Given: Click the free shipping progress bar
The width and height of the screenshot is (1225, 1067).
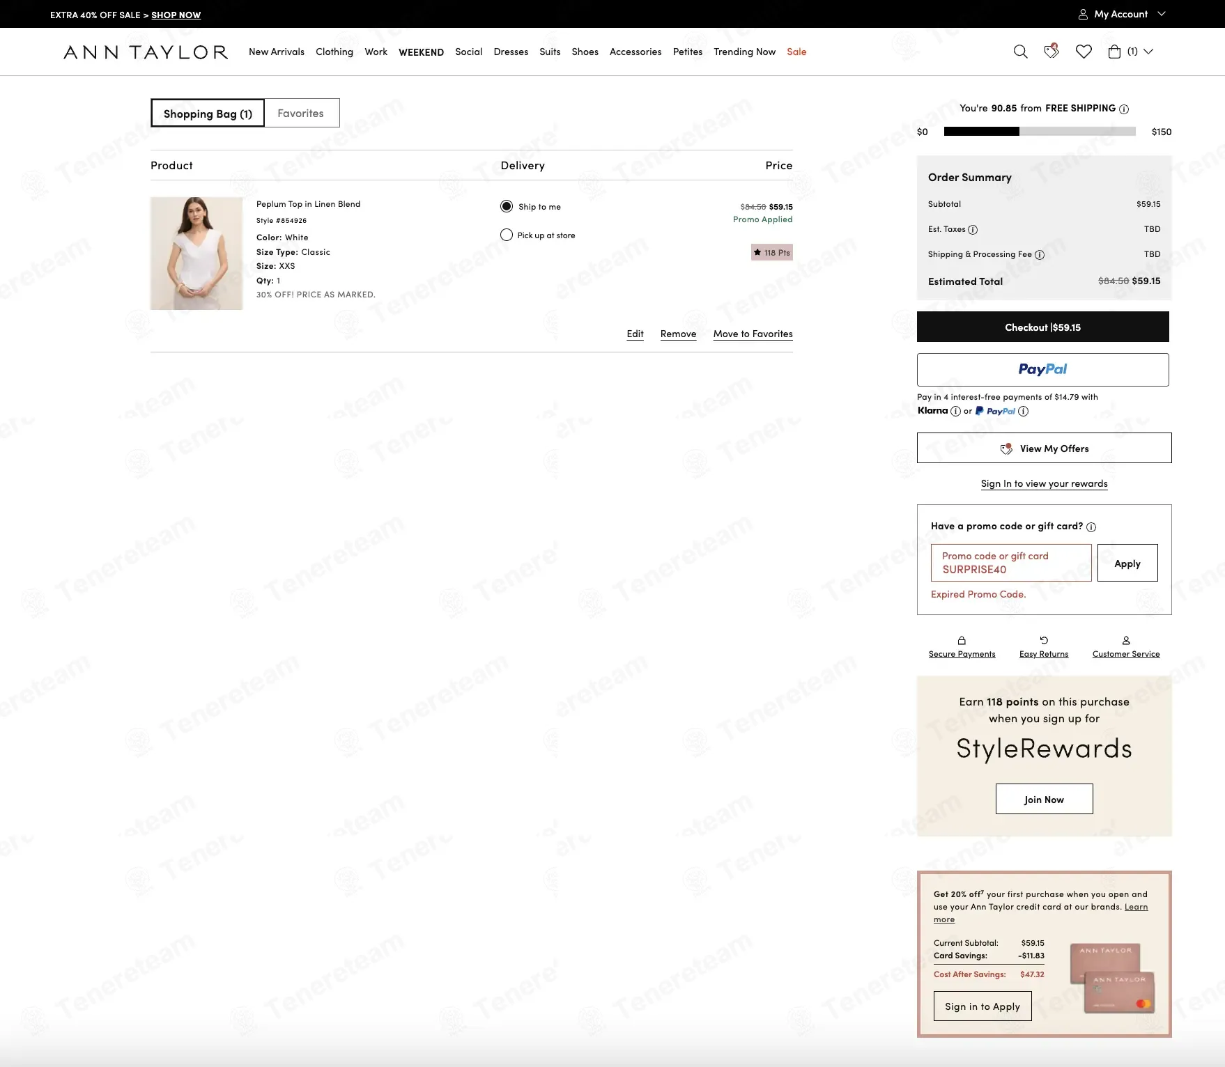Looking at the screenshot, I should tap(1040, 132).
